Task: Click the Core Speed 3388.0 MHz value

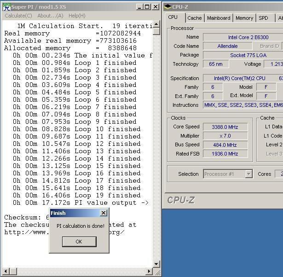Action: (x=225, y=127)
